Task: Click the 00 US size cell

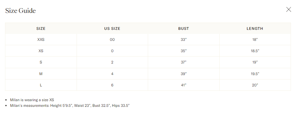Action: click(x=112, y=40)
